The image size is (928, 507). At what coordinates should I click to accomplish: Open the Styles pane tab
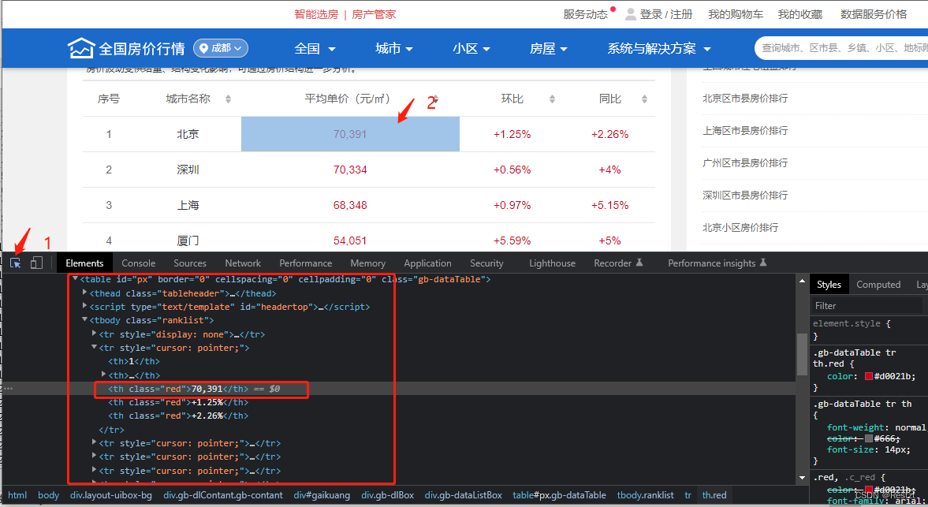point(829,285)
